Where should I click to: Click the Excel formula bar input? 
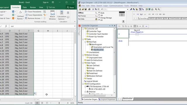click(42, 26)
